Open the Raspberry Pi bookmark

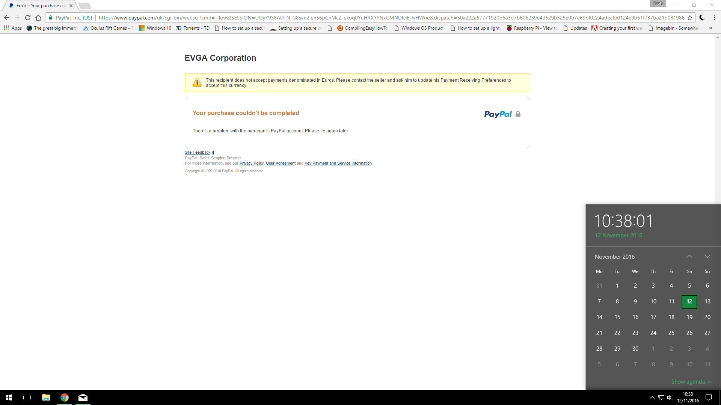point(532,28)
